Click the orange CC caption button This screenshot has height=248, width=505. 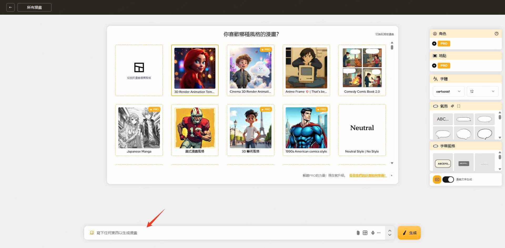click(437, 180)
